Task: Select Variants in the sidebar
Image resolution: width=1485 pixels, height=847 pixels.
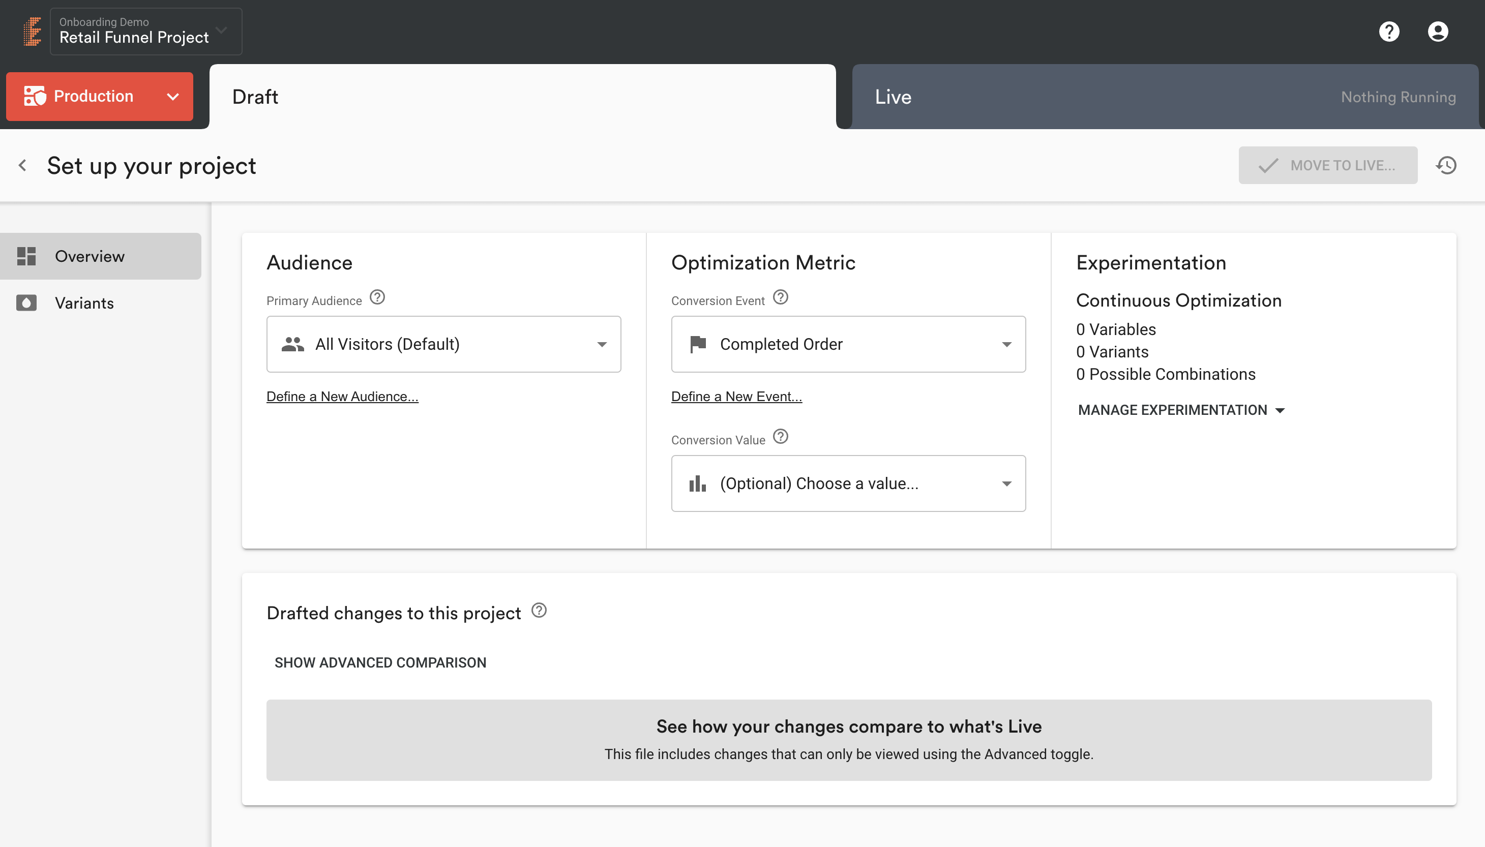Action: [x=101, y=302]
